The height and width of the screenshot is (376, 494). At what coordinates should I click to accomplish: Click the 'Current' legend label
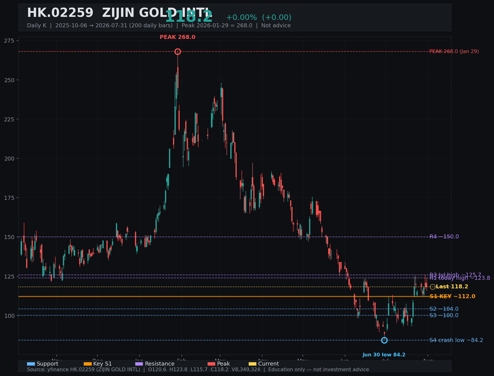point(269,364)
